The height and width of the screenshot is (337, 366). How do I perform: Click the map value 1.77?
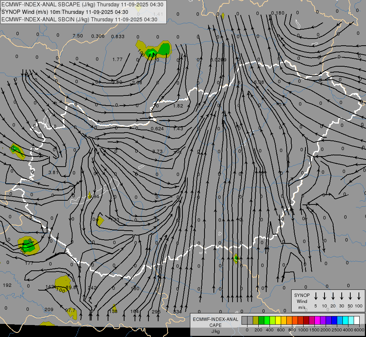(117, 60)
